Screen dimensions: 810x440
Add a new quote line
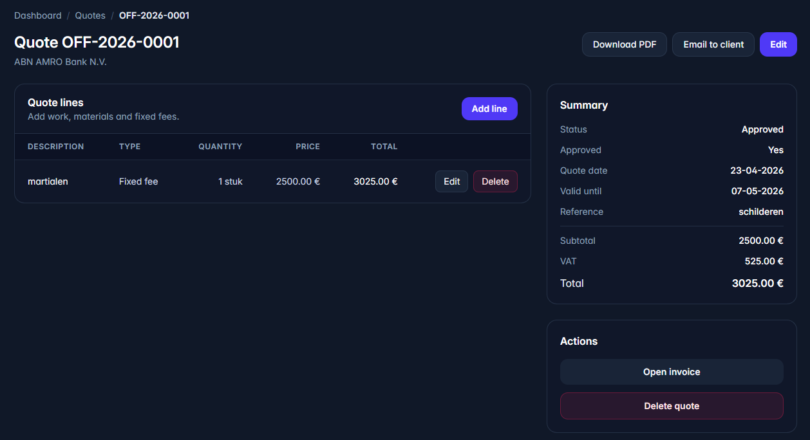(x=489, y=109)
